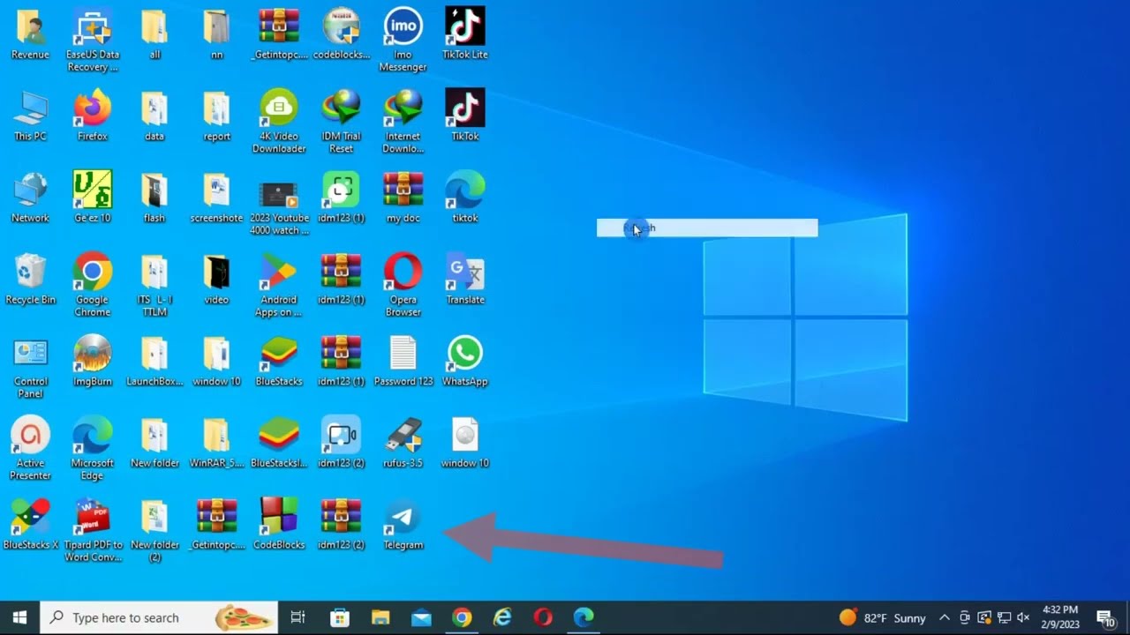Launch WhatsApp

tap(465, 362)
